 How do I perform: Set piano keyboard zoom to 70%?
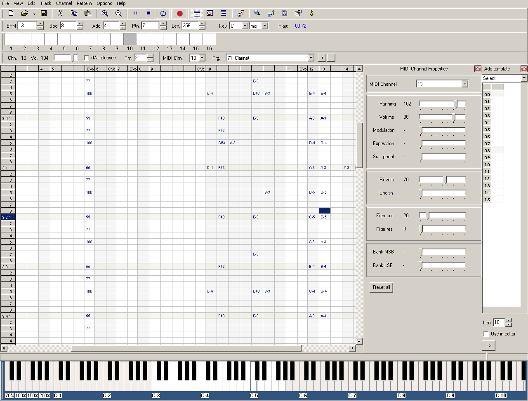tap(9, 396)
